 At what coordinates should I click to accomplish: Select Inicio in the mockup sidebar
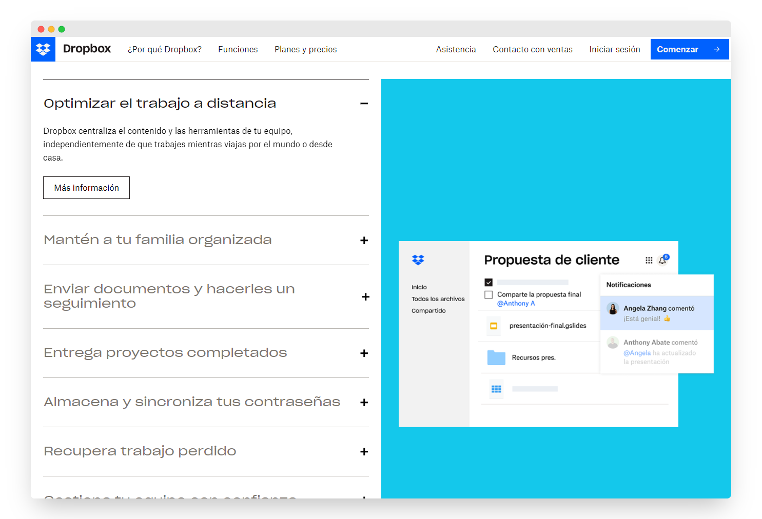click(419, 287)
